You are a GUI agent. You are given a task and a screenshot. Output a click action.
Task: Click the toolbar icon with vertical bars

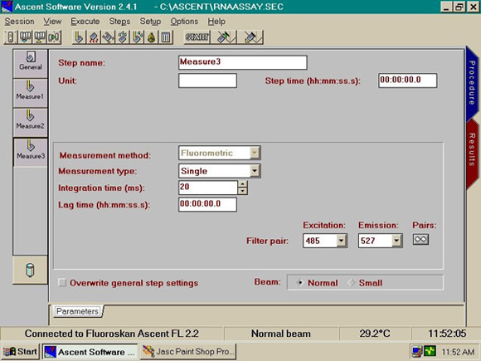[166, 37]
